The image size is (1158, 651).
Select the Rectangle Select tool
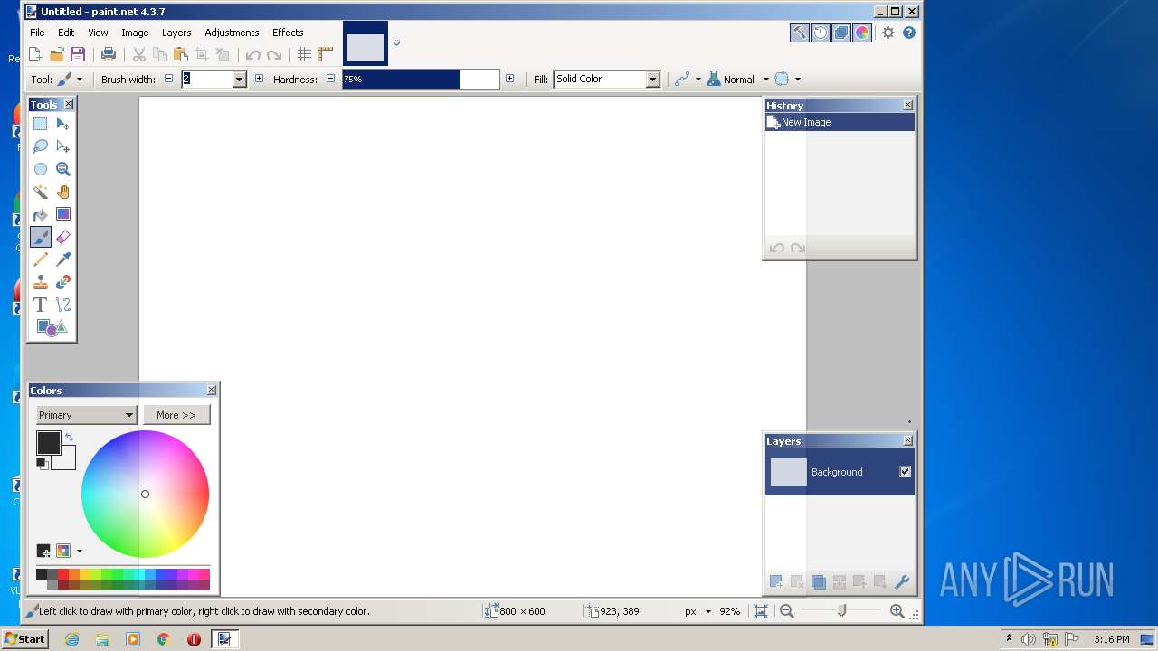tap(41, 124)
